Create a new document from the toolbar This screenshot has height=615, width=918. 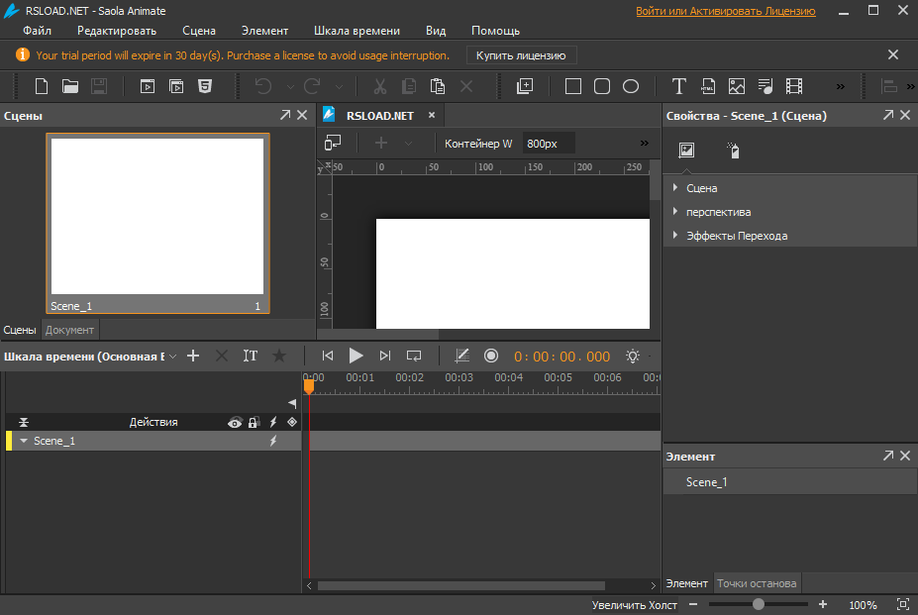point(42,86)
